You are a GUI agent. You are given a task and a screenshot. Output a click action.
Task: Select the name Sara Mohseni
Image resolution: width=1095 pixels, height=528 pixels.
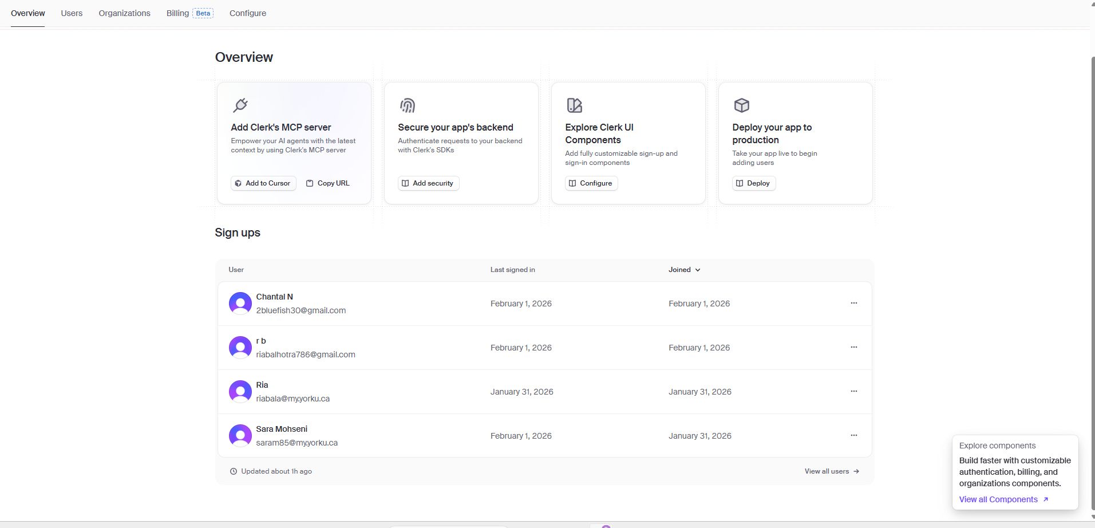coord(282,429)
